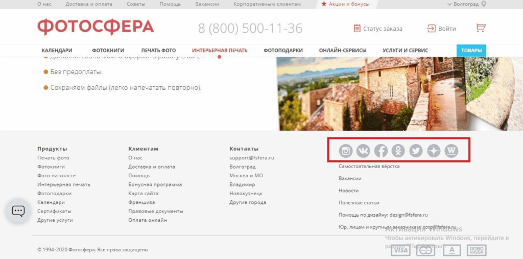Open footer link Новокузнецк

(x=246, y=193)
